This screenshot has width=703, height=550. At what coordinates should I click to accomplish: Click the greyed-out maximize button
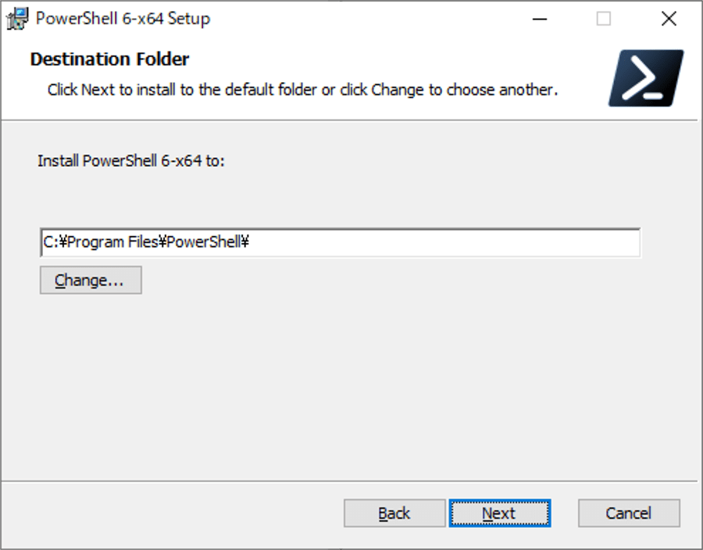pos(604,19)
